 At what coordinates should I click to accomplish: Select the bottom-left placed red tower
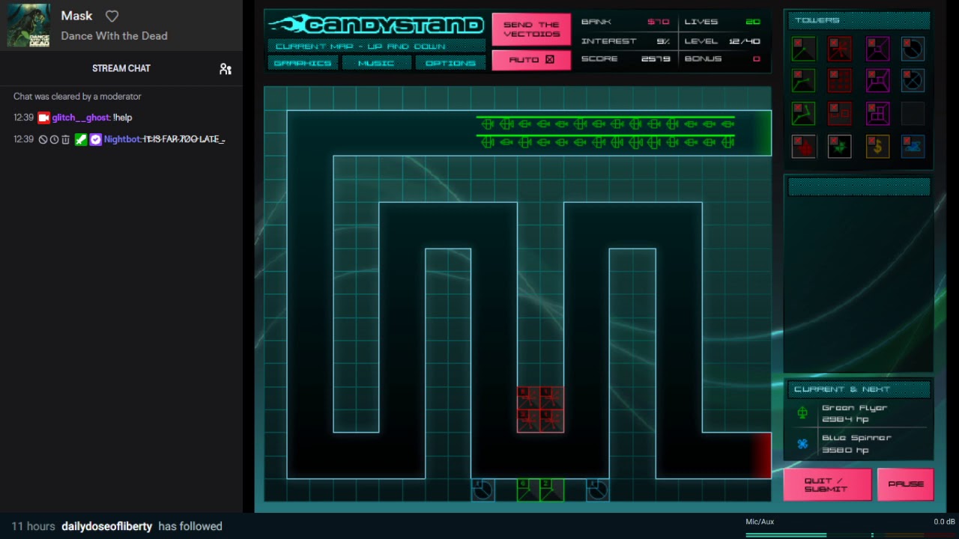[528, 421]
